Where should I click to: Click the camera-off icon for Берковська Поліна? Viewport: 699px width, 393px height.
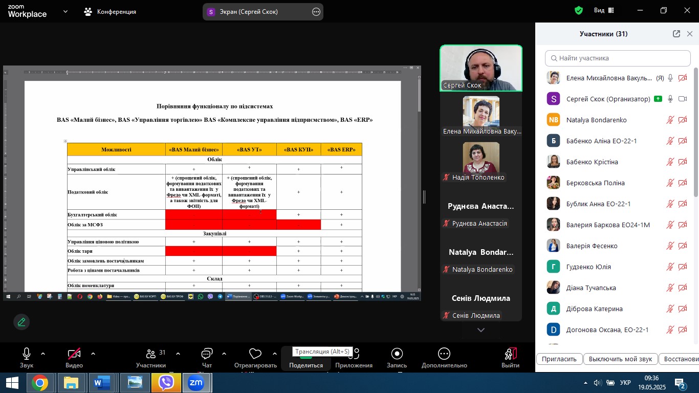point(683,183)
